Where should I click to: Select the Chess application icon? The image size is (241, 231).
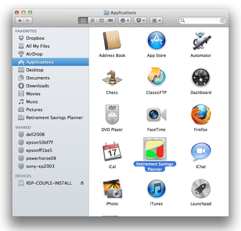tap(112, 78)
